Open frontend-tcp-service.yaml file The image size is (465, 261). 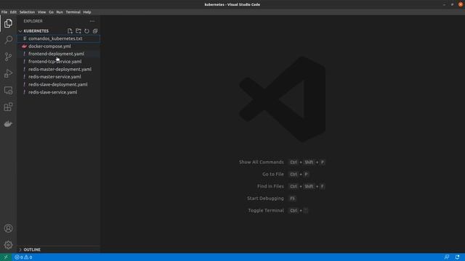click(x=59, y=62)
